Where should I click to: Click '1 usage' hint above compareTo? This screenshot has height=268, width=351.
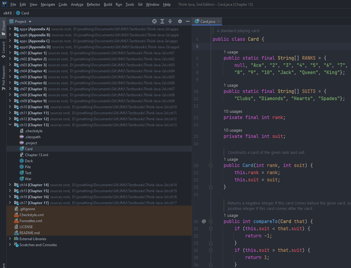click(x=231, y=216)
